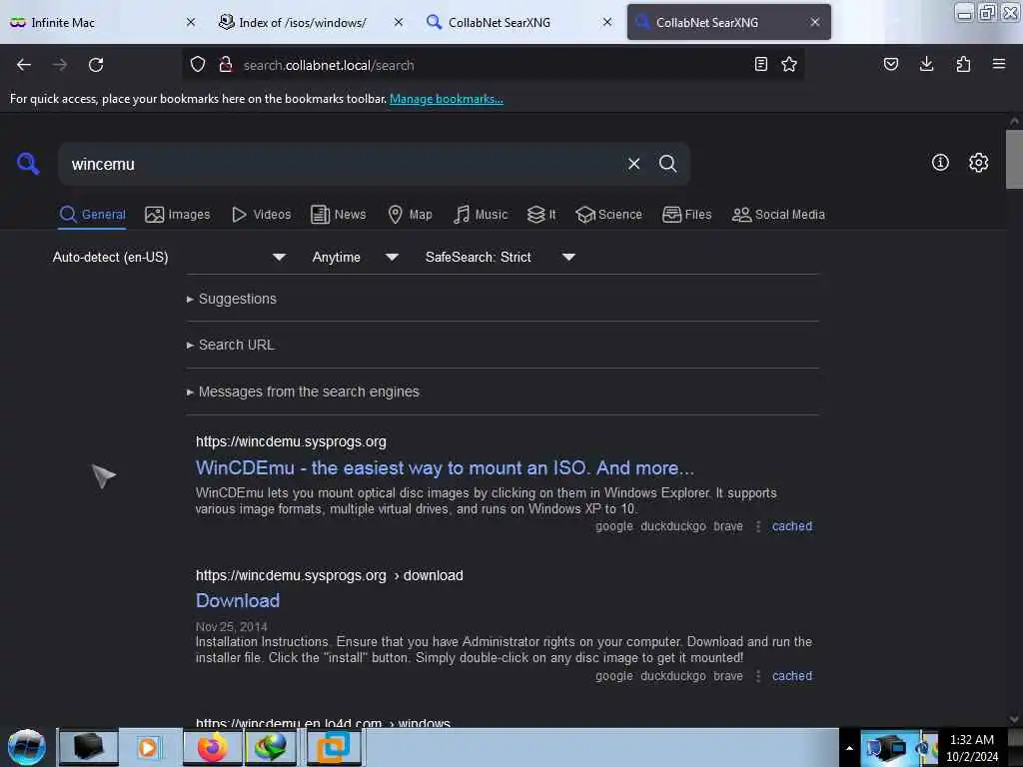This screenshot has height=767, width=1023.
Task: Open the tracking protection shield icon
Action: pos(198,65)
